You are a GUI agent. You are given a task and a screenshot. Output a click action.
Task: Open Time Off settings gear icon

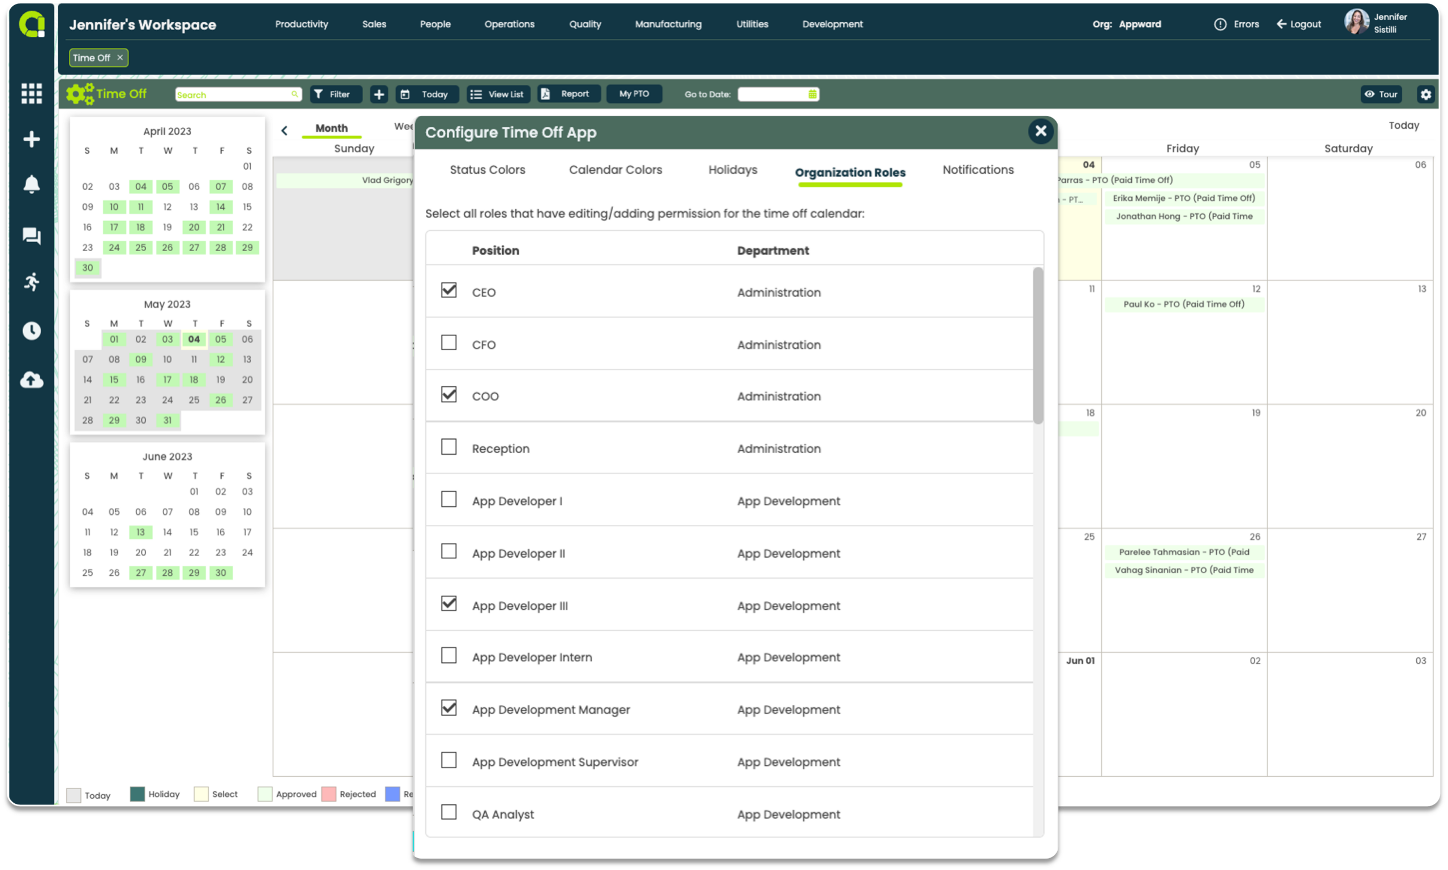coord(1426,94)
